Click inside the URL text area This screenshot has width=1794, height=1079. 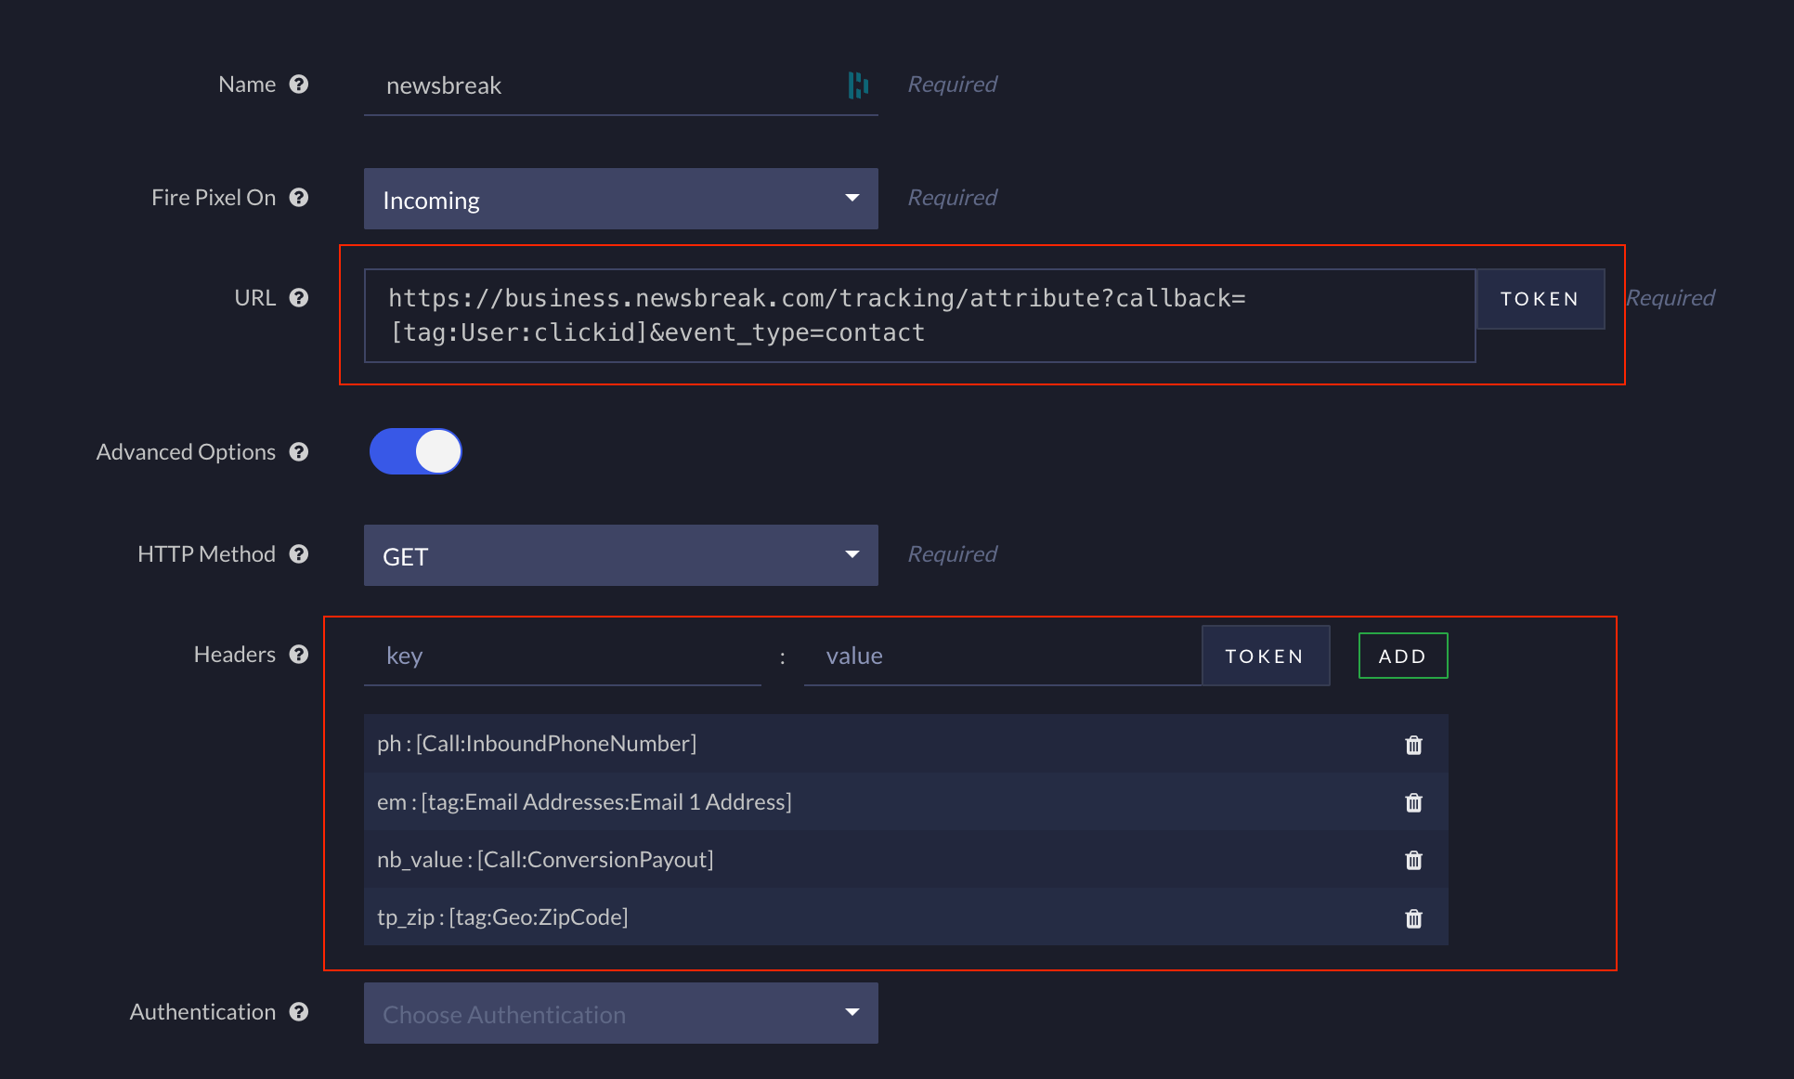click(x=919, y=316)
